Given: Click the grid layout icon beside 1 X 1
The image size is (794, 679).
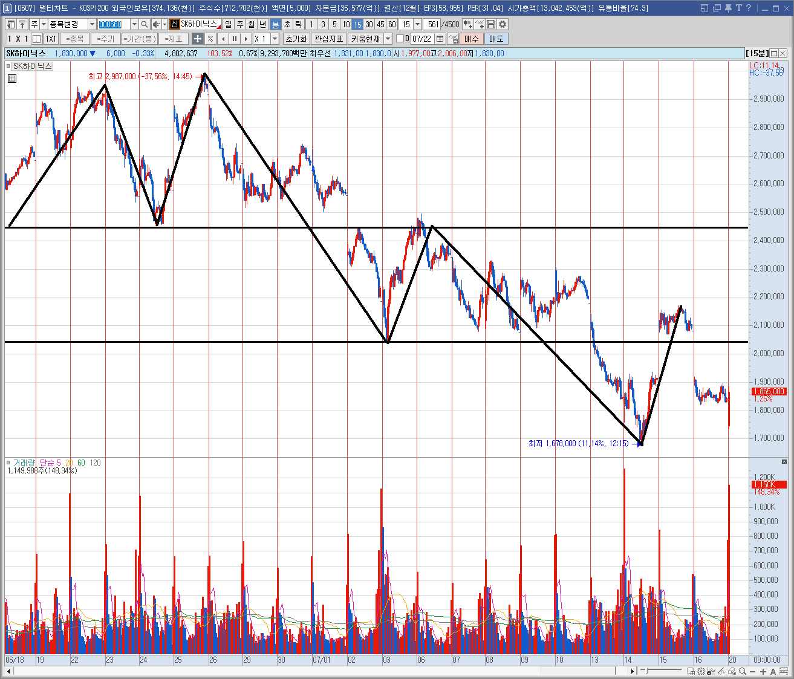Looking at the screenshot, I should coord(36,39).
